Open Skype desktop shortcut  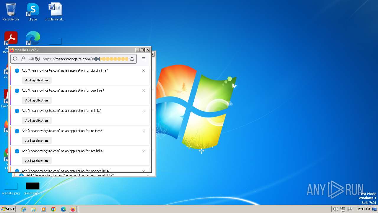click(32, 12)
